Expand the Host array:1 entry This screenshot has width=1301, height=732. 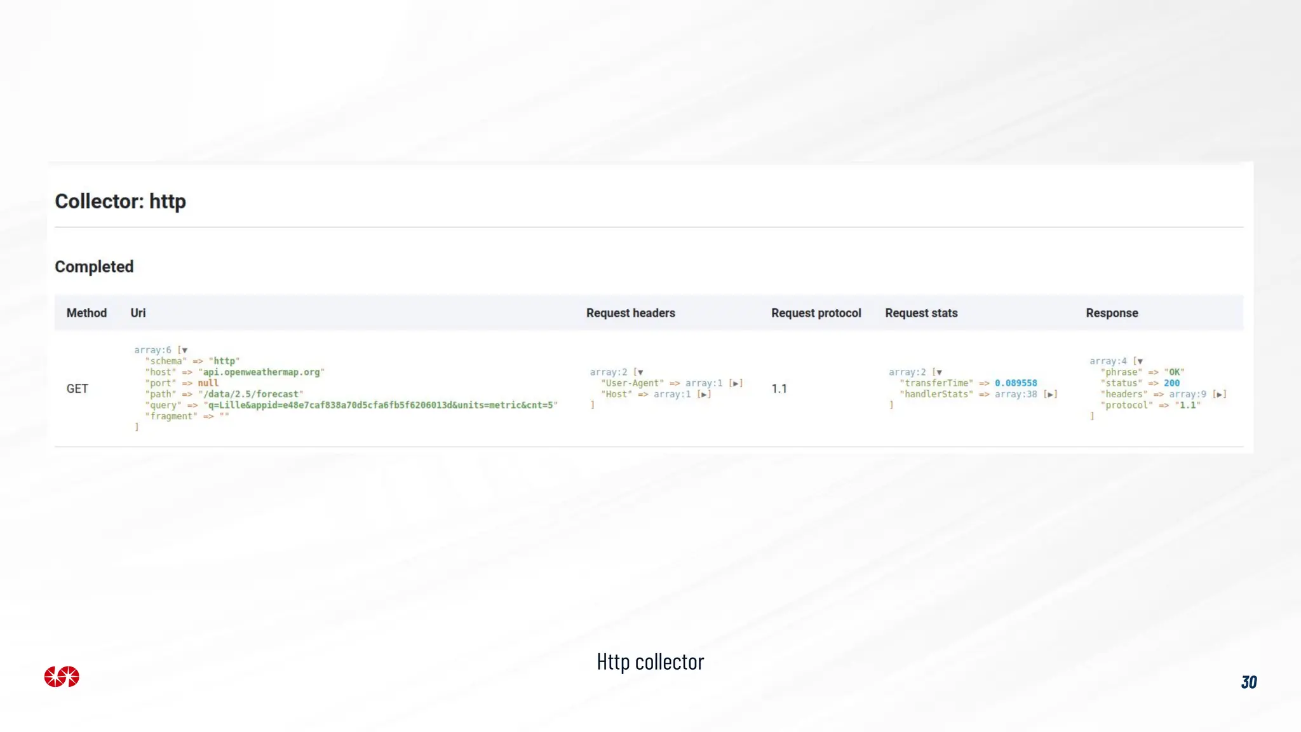(x=704, y=395)
